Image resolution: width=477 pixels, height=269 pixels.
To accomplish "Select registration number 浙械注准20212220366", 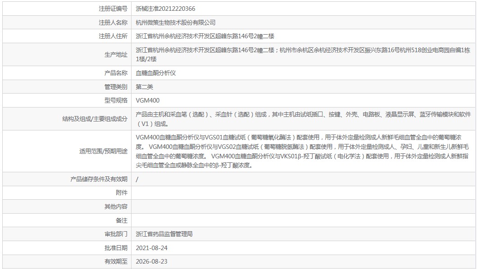I will click(165, 9).
